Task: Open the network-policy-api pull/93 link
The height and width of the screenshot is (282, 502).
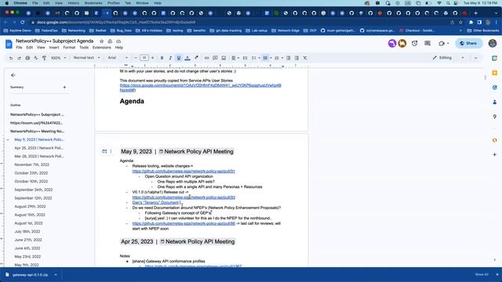Action: coord(184,197)
